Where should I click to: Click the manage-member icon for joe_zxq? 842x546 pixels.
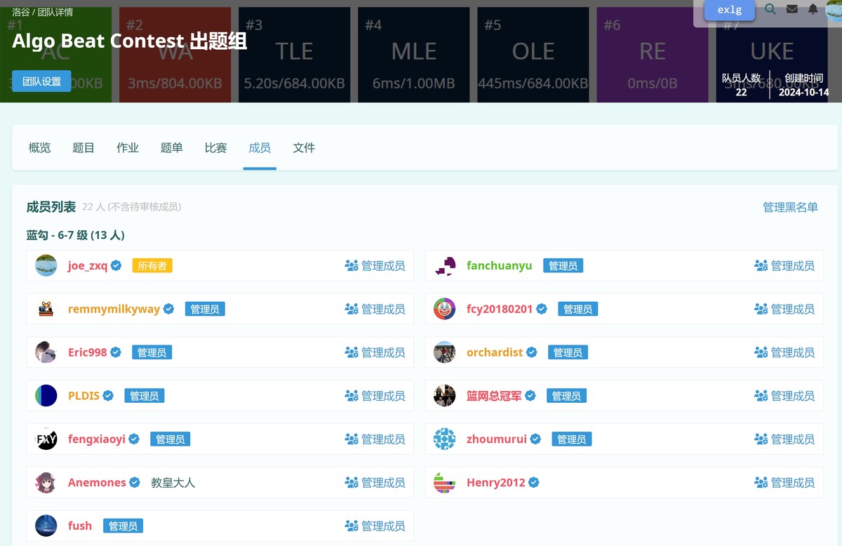352,266
